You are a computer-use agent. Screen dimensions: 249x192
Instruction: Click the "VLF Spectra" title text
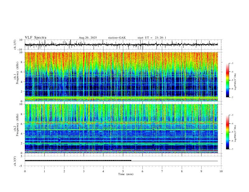click(36, 38)
